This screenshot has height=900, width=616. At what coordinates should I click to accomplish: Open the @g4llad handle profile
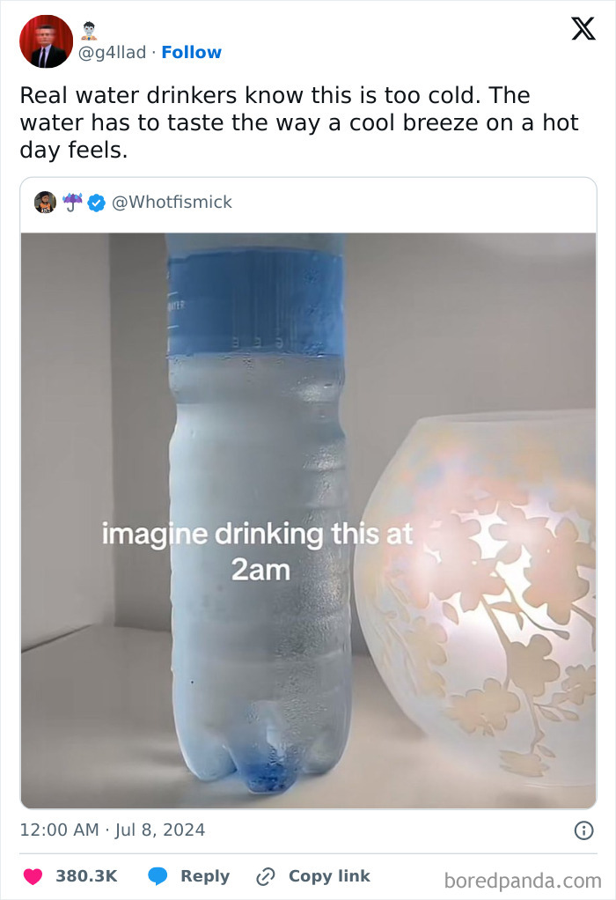[x=112, y=53]
